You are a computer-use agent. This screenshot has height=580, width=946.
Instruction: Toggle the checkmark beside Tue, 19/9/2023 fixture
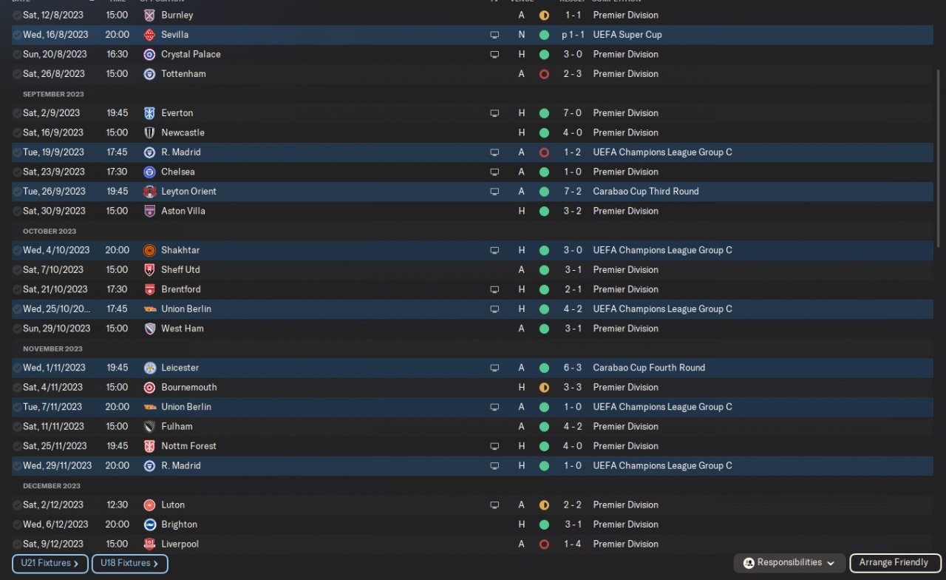17,152
